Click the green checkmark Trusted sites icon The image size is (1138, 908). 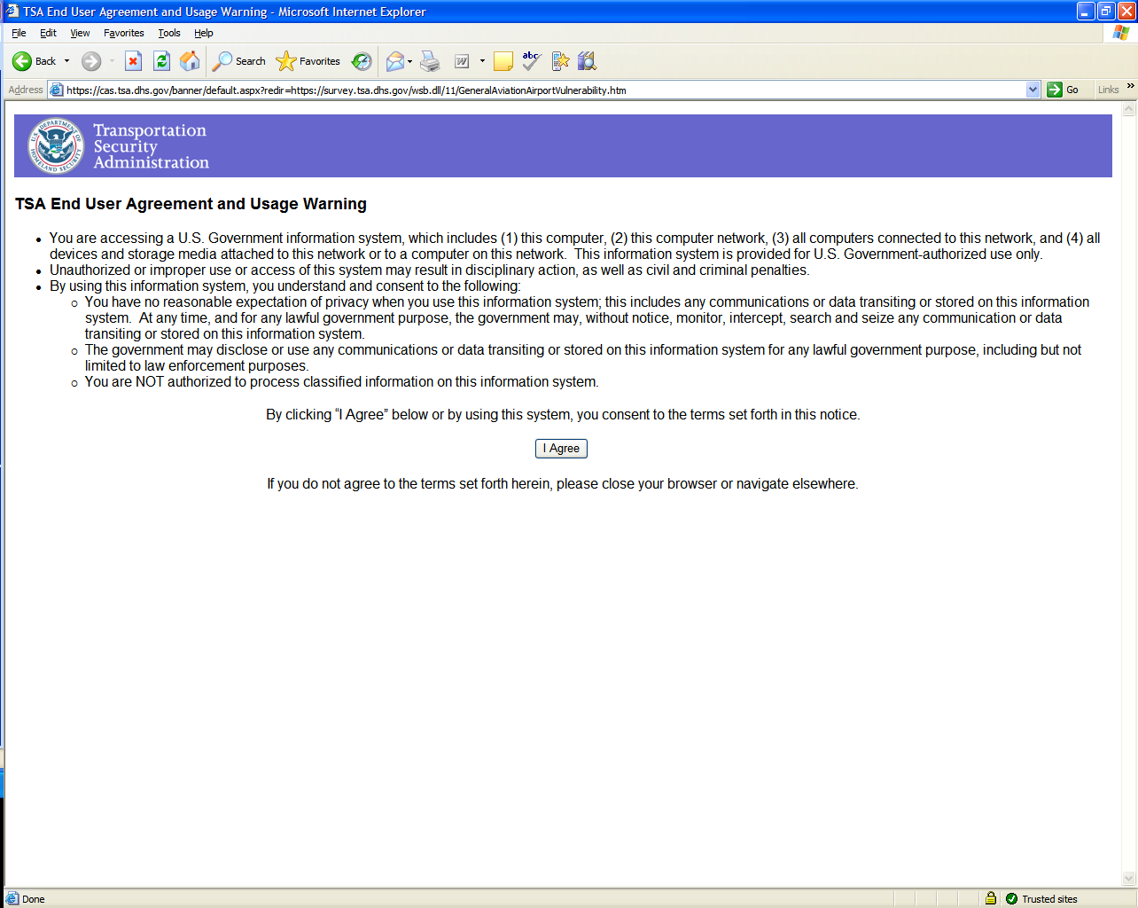1011,898
